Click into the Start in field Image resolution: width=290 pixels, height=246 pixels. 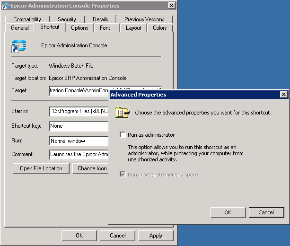pyautogui.click(x=79, y=112)
